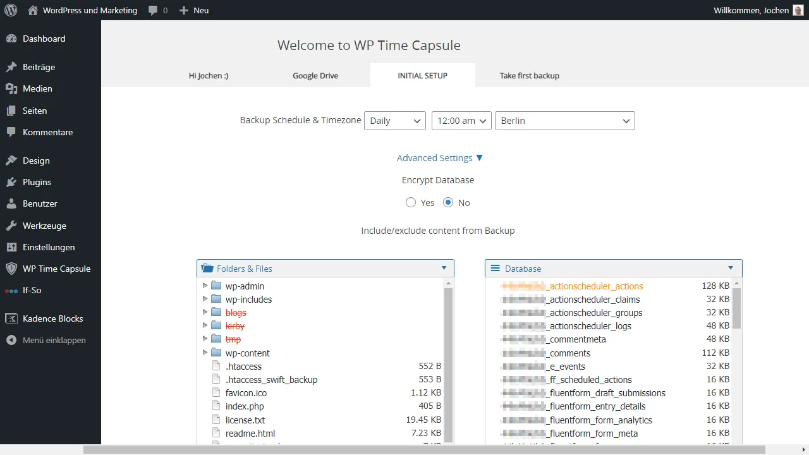Switch to the Hi Jochen :) tab
The image size is (809, 455).
[x=209, y=75]
